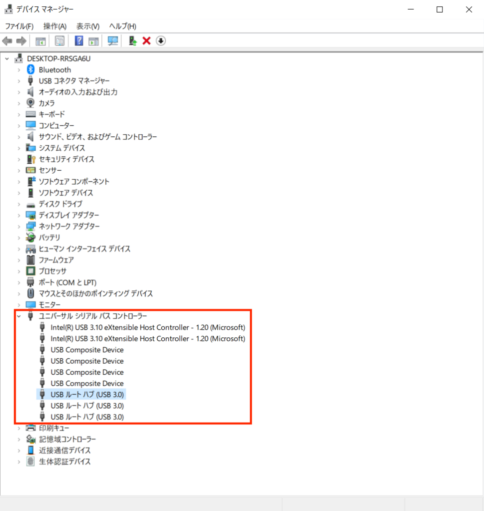Screen dimensions: 484x511
Task: Collapse ユニバーサル シリアル バス コントローラー node
Action: 19,316
